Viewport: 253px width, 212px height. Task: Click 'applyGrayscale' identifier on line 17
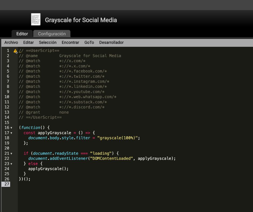[x=54, y=133]
